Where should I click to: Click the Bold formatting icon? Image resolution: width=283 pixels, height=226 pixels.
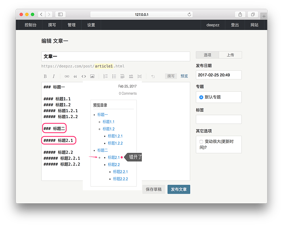point(45,76)
